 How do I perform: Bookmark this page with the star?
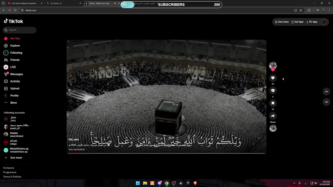301,10
